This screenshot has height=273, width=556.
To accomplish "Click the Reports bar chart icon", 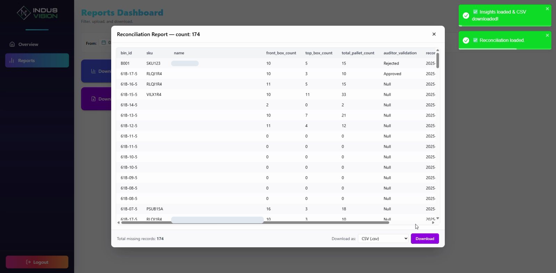I will pos(12,60).
